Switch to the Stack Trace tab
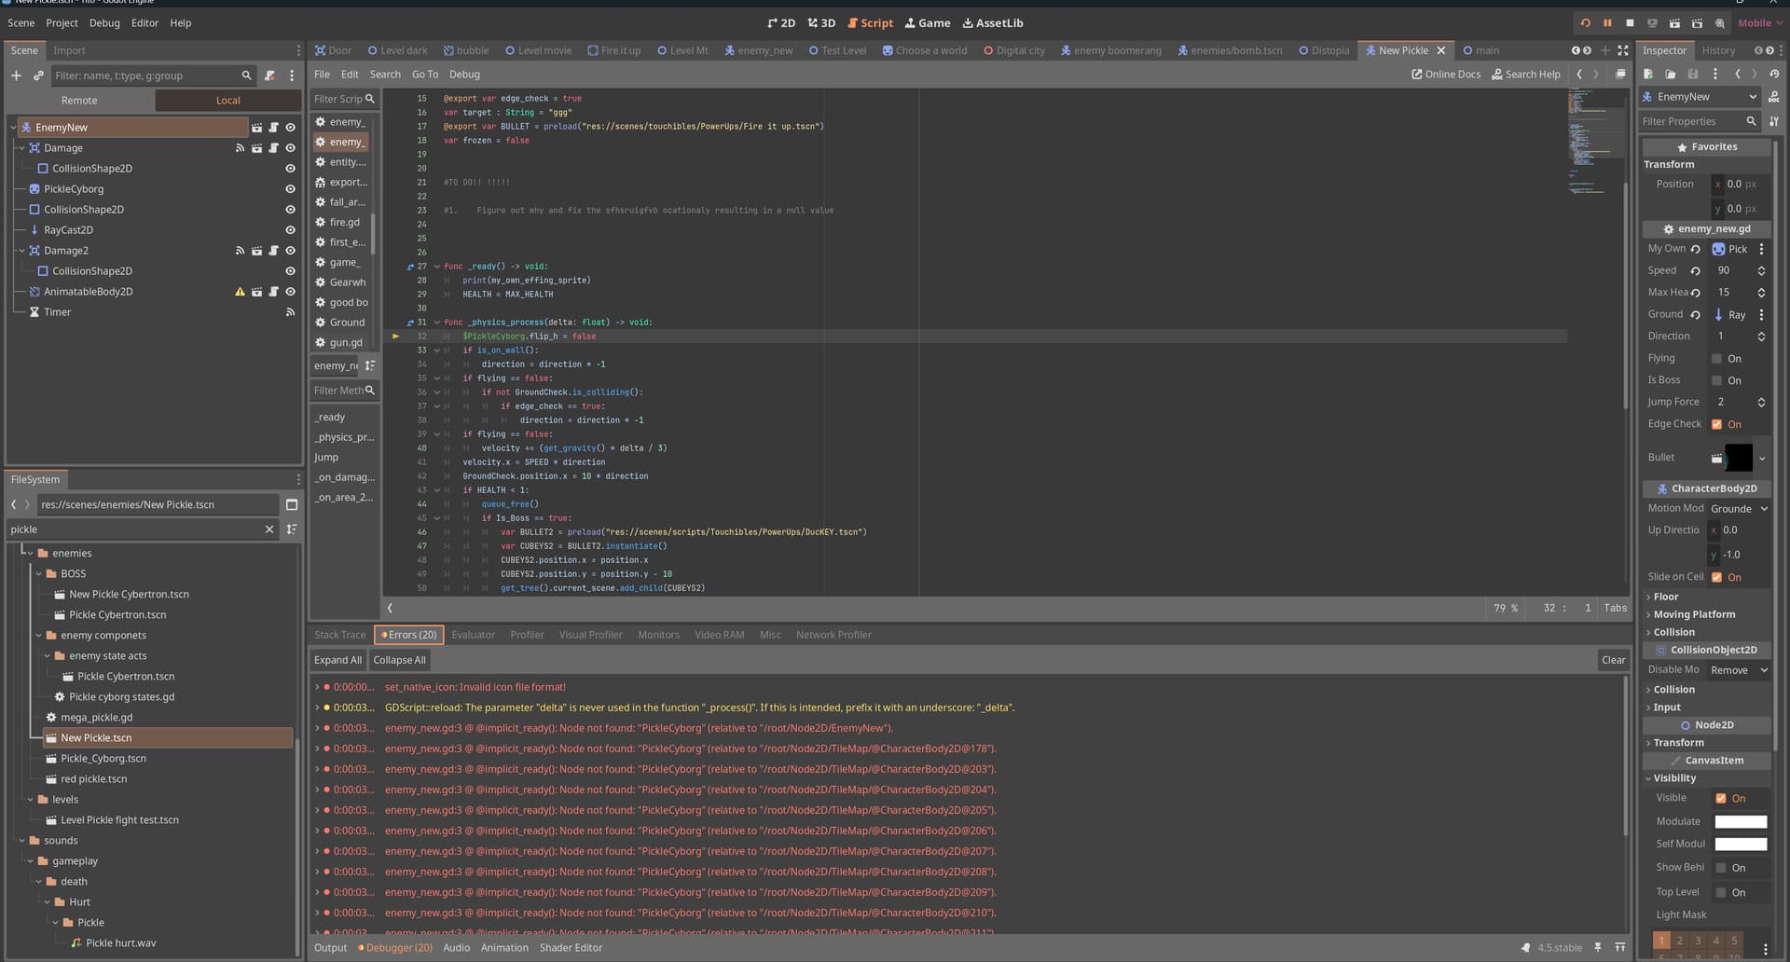1790x962 pixels. pos(339,635)
